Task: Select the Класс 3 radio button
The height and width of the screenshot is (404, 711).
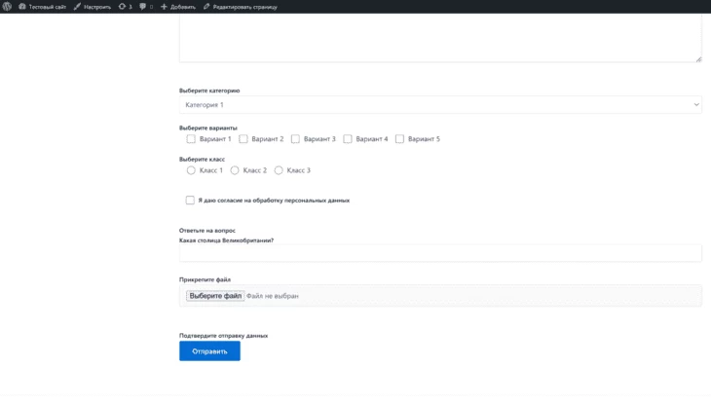Action: [x=279, y=170]
